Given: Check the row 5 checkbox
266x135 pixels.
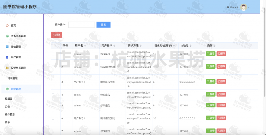Looking at the screenshot, I should (x=53, y=105).
